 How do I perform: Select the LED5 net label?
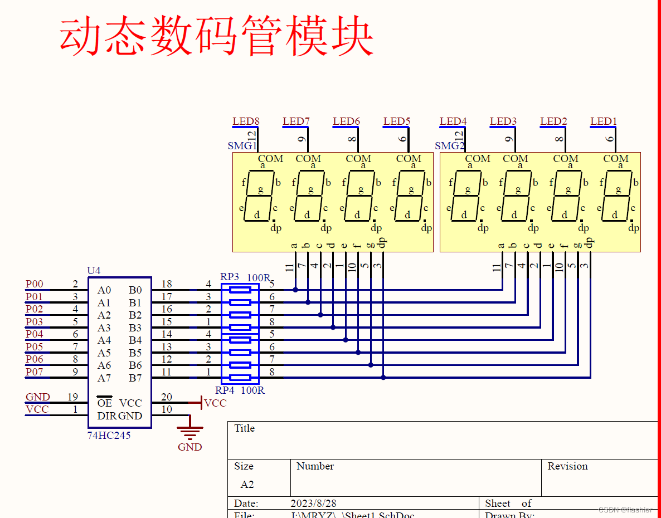[396, 121]
